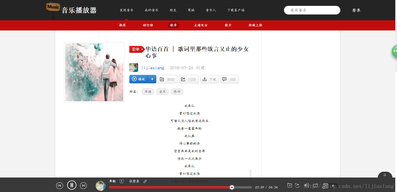
Task: Switch to the 歌单 sub-tab
Action: [x=174, y=25]
